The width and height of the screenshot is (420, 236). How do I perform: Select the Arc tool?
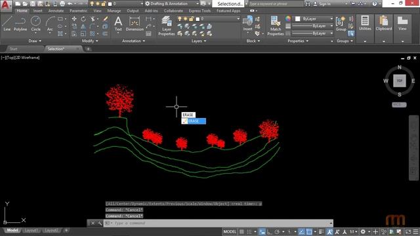click(x=50, y=24)
